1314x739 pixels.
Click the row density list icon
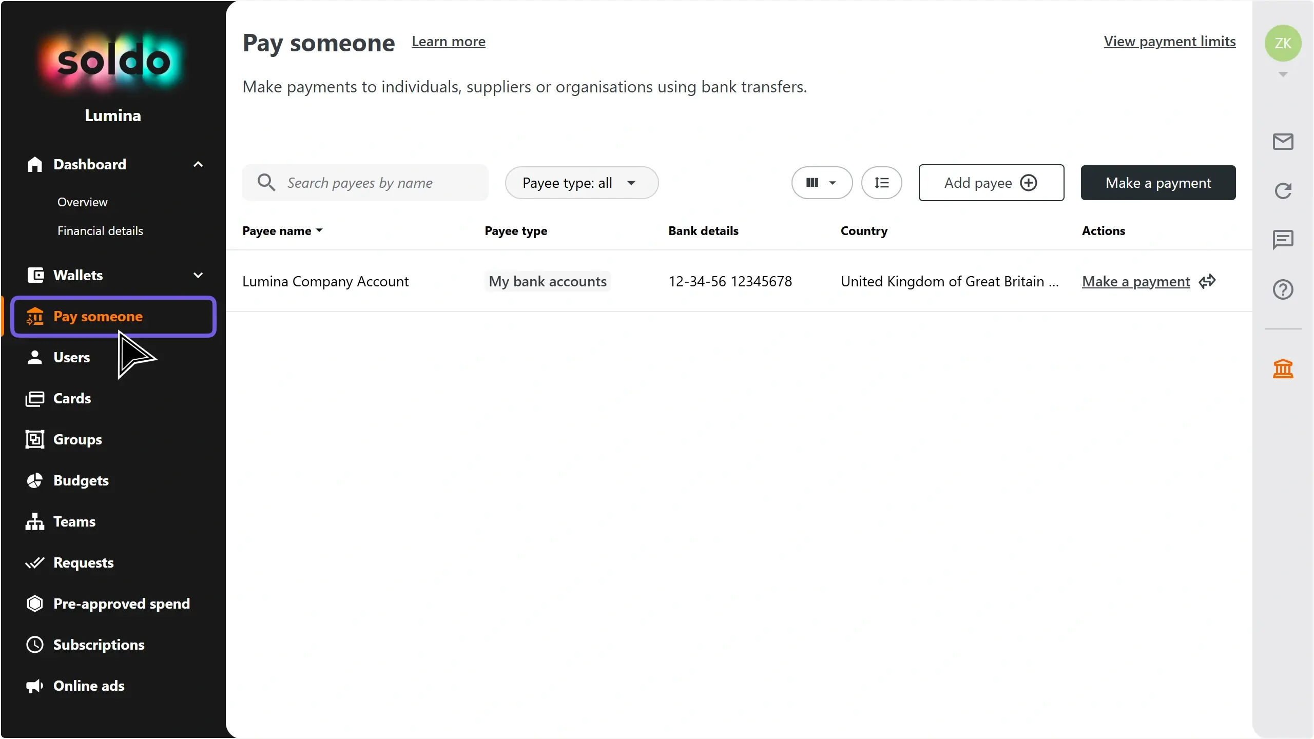tap(881, 183)
